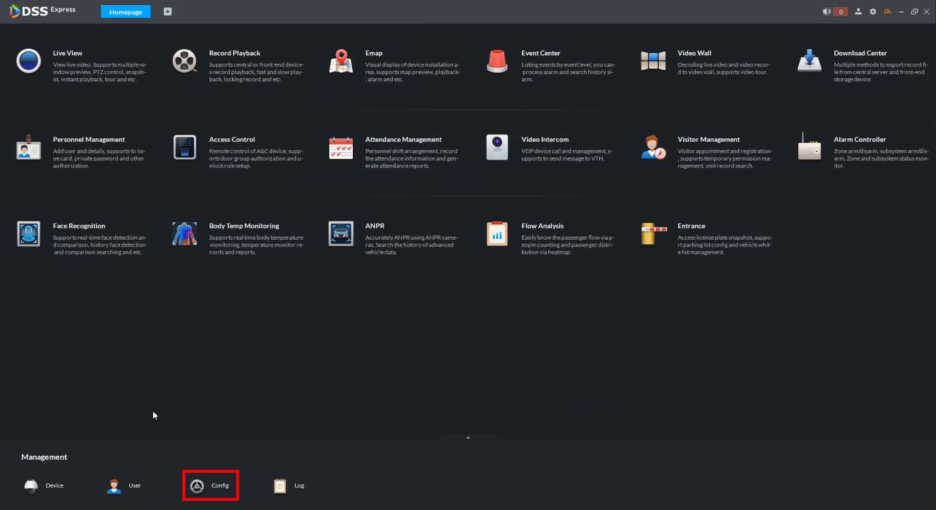This screenshot has width=936, height=510.
Task: Click the Face Recognition title text
Action: [x=79, y=226]
